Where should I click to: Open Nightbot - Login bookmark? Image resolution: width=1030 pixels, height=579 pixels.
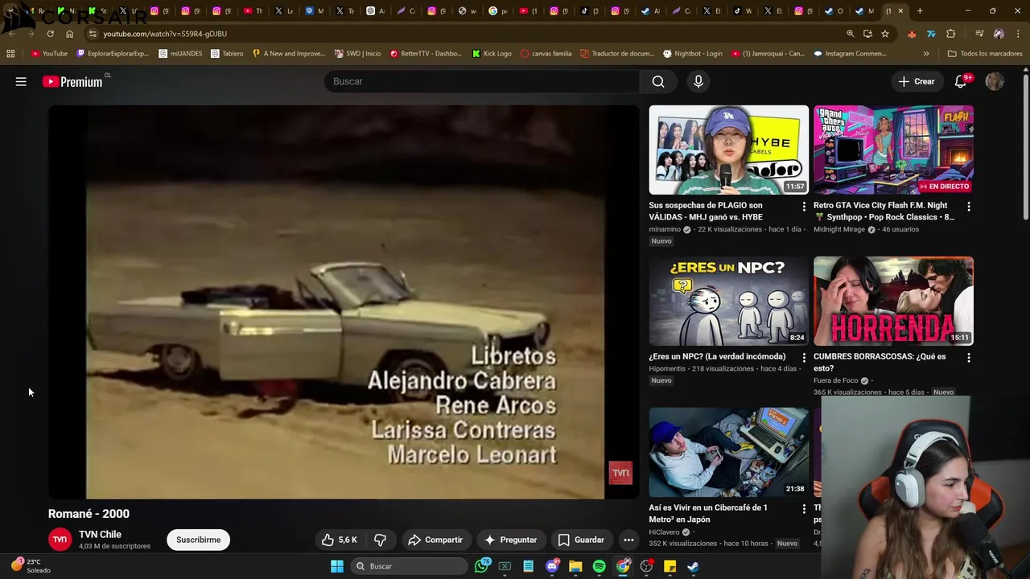(692, 54)
